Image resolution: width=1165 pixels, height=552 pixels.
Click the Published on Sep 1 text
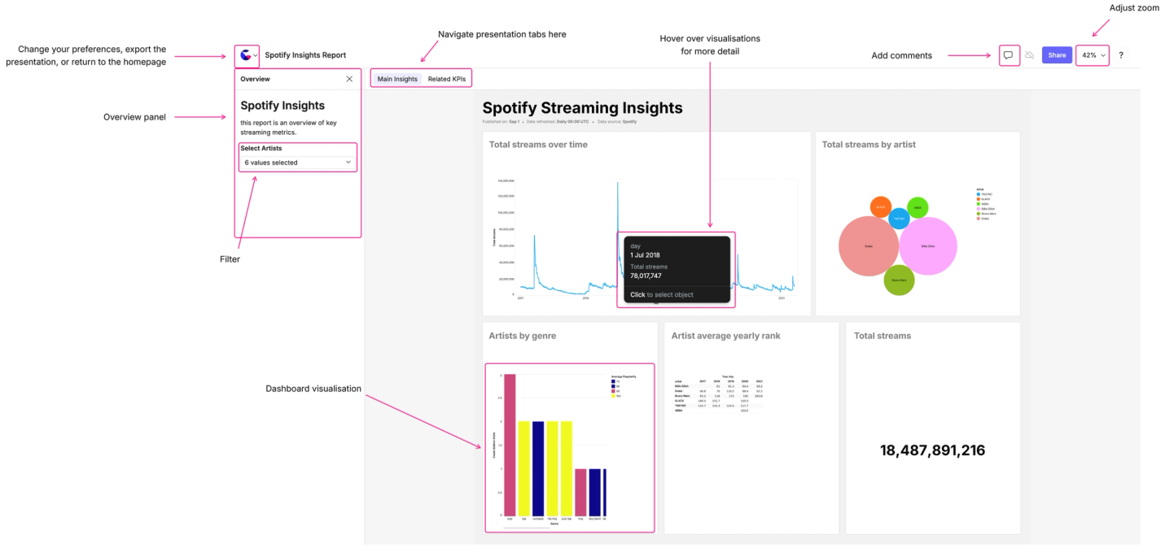coord(501,121)
